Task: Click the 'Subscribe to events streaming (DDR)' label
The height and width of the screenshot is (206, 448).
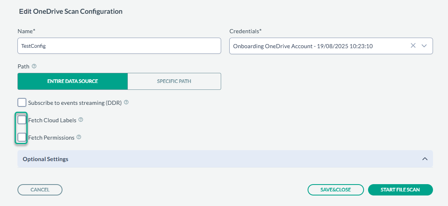Action: click(75, 103)
